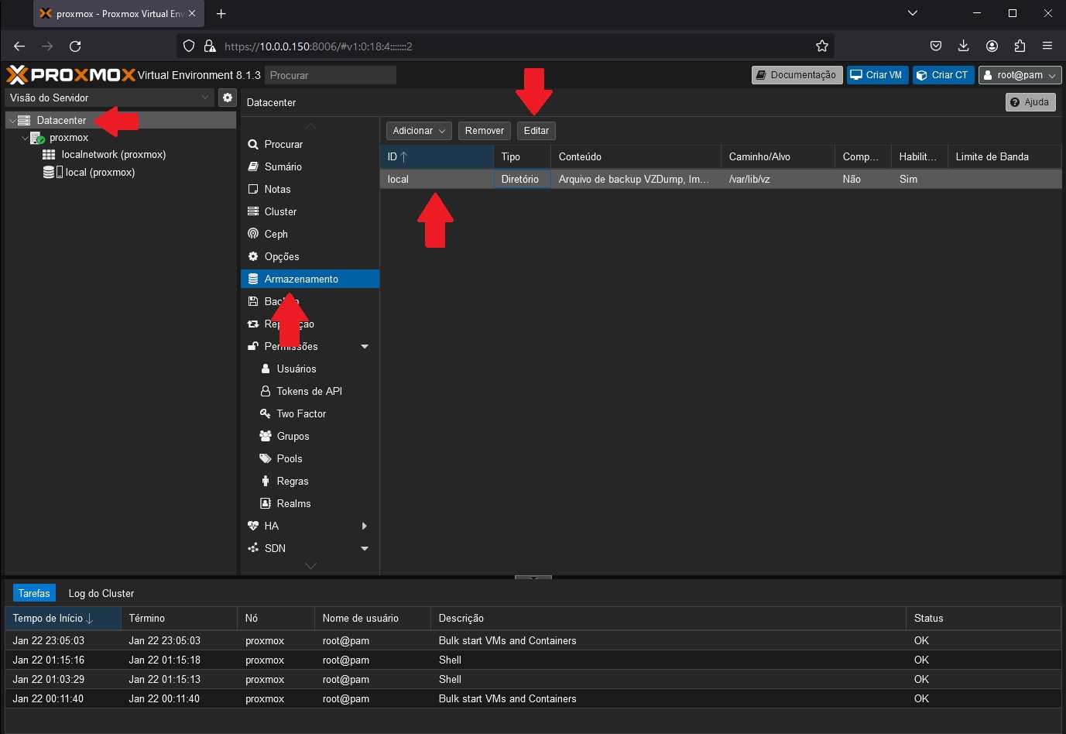Viewport: 1066px width, 734px height.
Task: Open the root@pam user menu
Action: coord(1020,75)
